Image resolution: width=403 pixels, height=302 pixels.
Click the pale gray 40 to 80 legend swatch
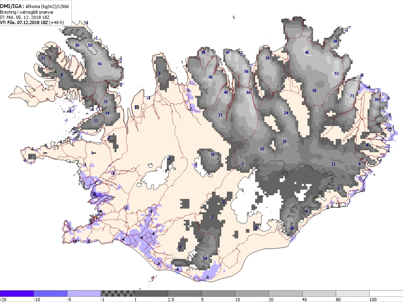pos(319,294)
